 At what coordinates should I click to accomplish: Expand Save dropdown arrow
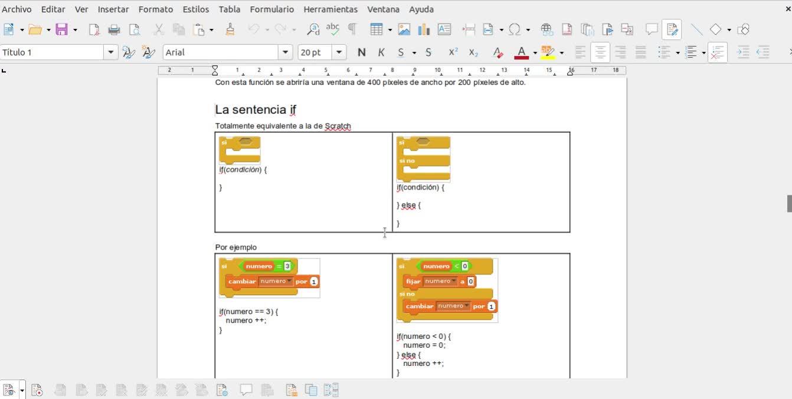point(75,30)
